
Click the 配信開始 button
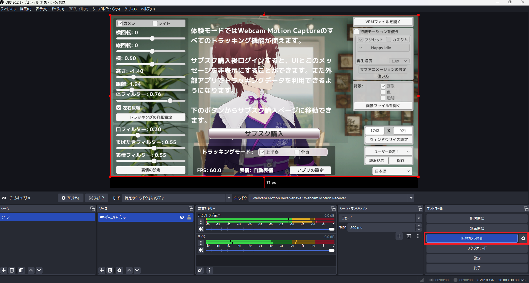click(x=477, y=218)
